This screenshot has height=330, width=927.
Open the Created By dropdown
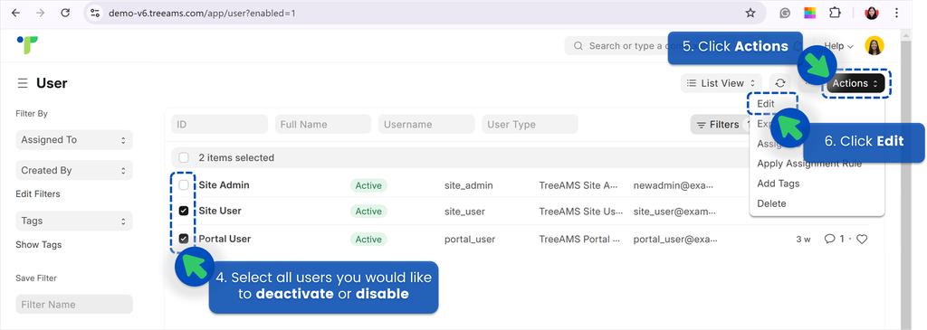[x=74, y=170]
